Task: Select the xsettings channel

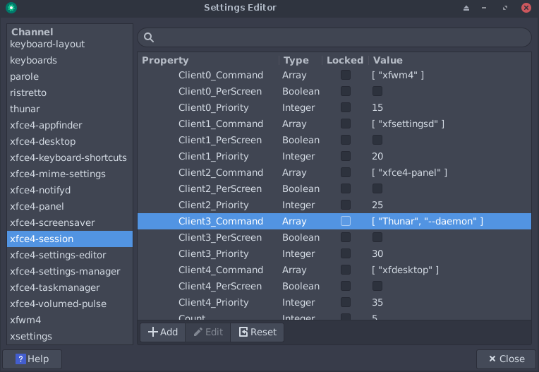Action: (31, 336)
